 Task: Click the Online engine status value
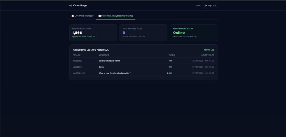click(x=179, y=33)
